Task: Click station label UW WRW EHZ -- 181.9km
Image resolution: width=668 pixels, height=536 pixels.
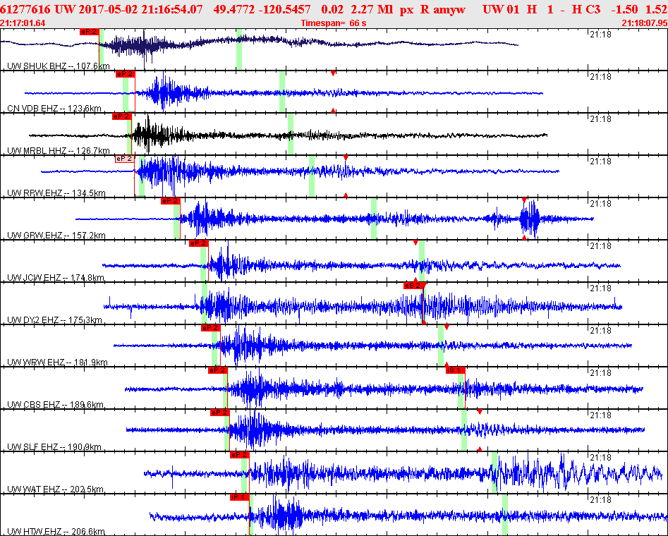Action: [58, 363]
